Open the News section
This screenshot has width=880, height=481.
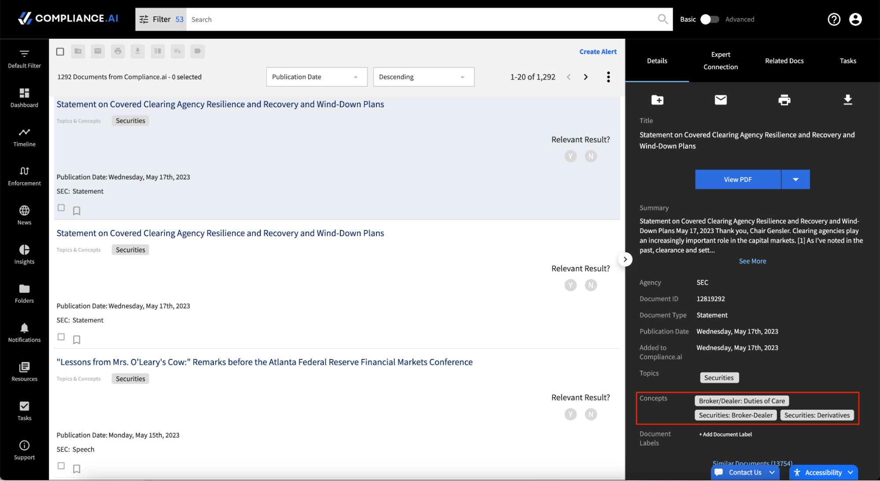tap(24, 215)
